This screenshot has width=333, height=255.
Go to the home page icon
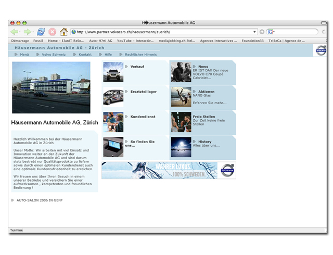(x=63, y=32)
